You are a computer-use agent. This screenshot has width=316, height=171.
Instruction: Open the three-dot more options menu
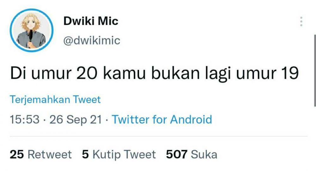(301, 21)
